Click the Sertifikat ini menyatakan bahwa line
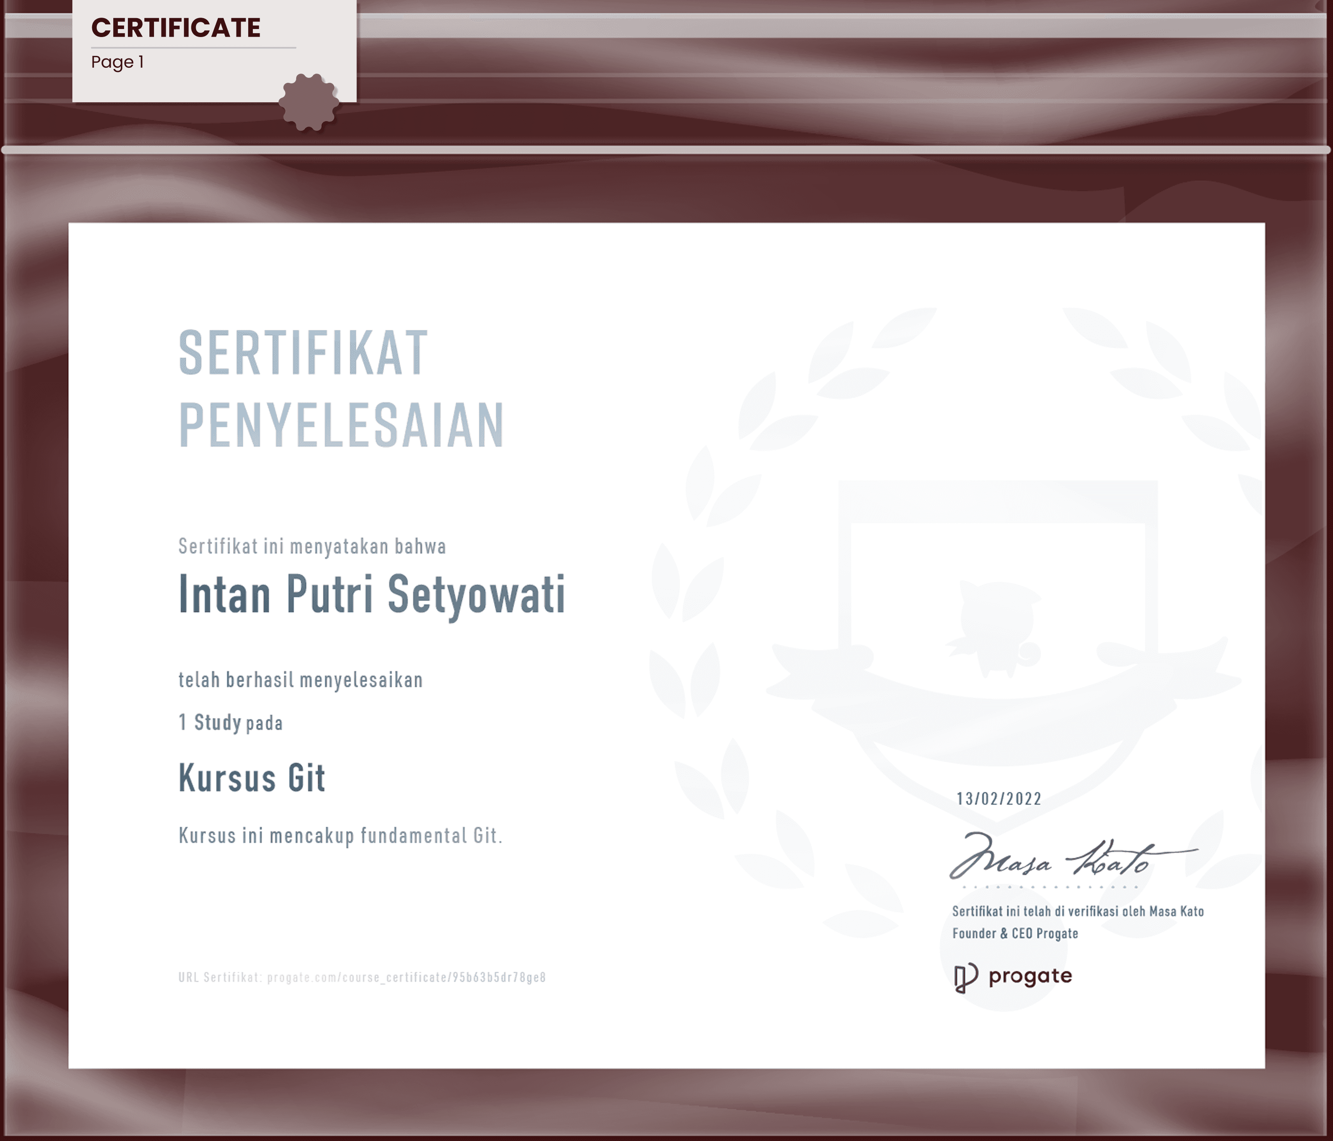Viewport: 1333px width, 1141px height. coord(312,546)
